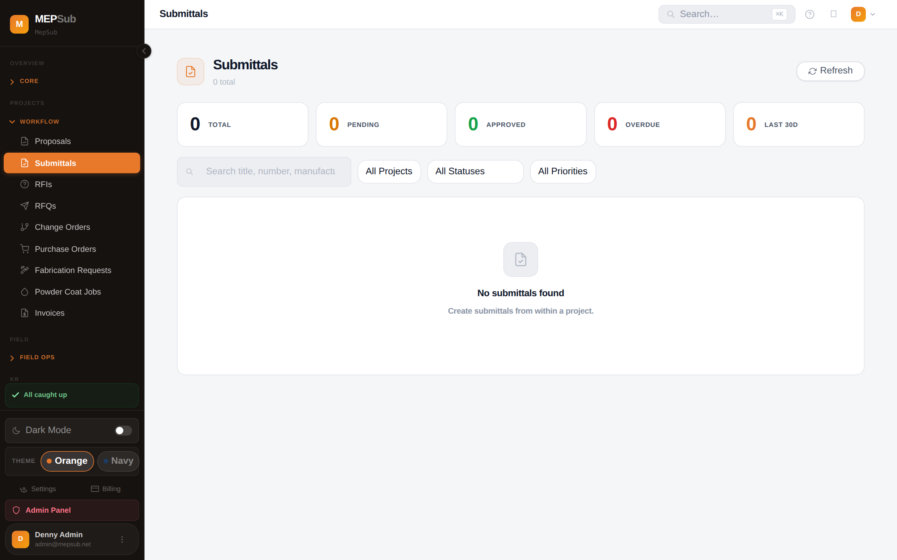
Task: Select the Orange theme option
Action: [x=67, y=461]
